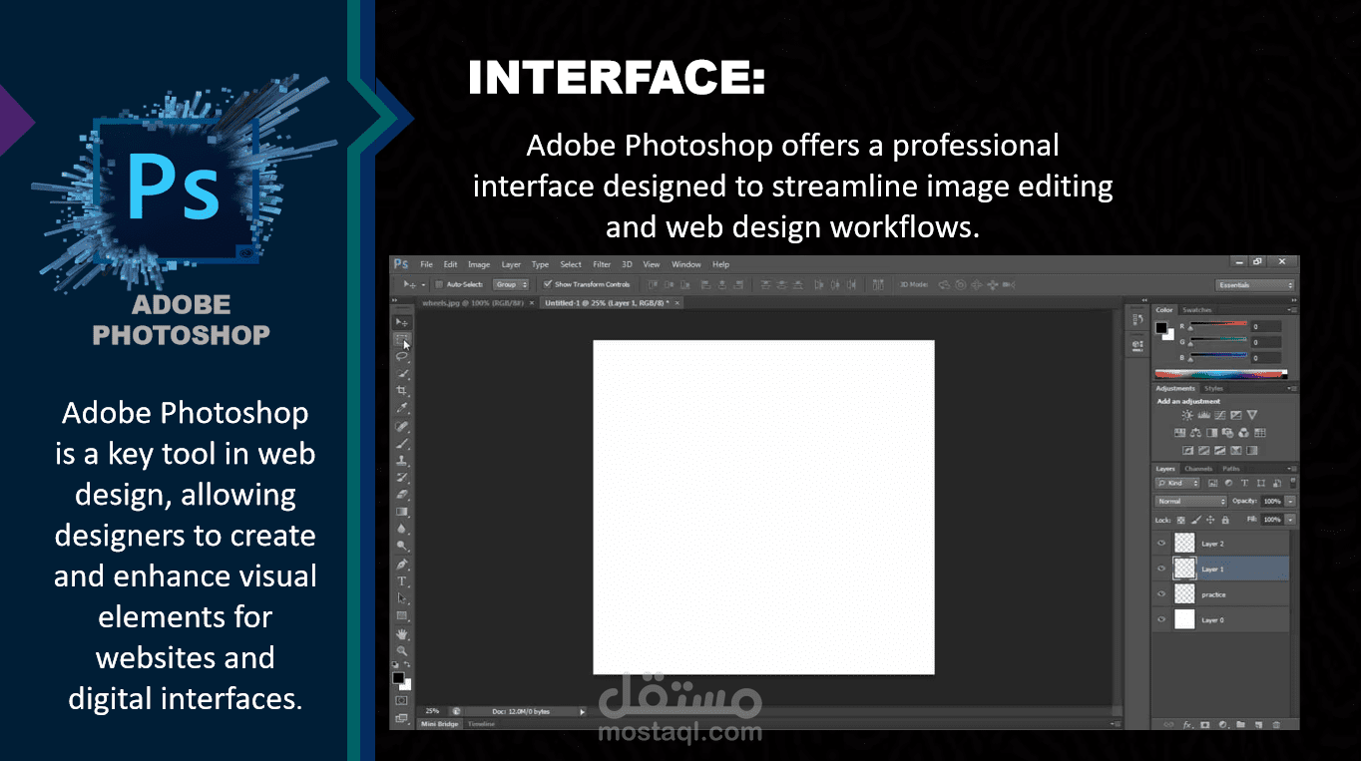Image resolution: width=1361 pixels, height=761 pixels.
Task: Select the Dodge tool
Action: 401,546
